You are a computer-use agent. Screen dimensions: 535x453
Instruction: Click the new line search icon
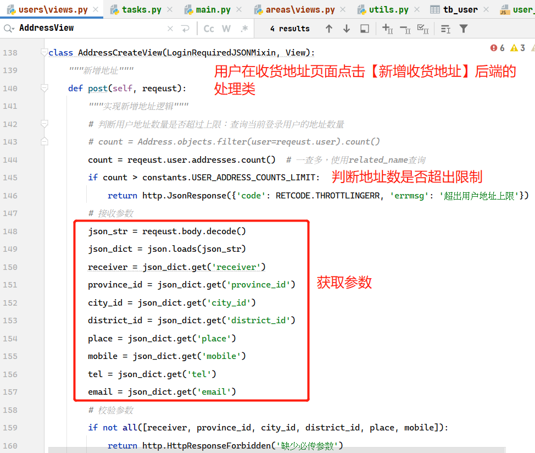coord(185,29)
